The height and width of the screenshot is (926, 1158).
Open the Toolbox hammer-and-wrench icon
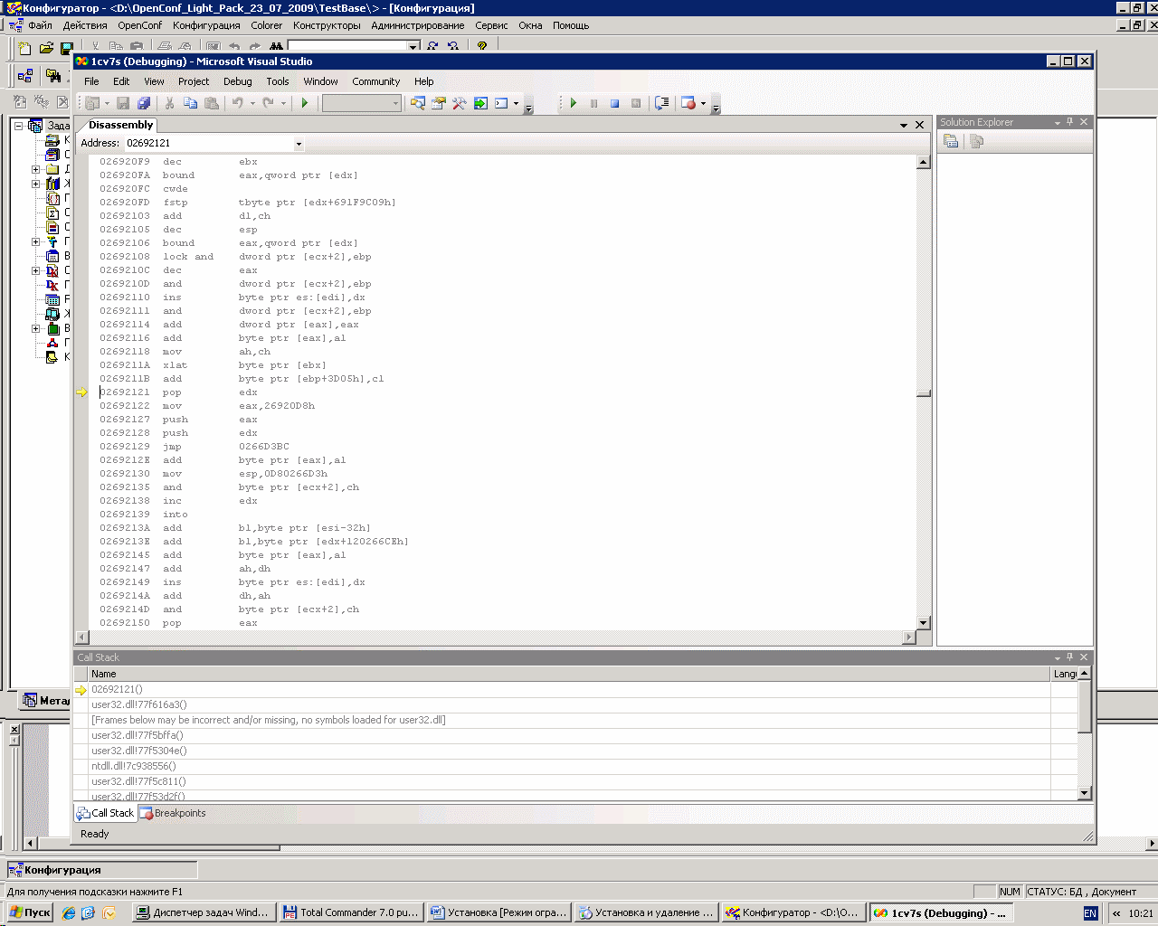pyautogui.click(x=460, y=103)
